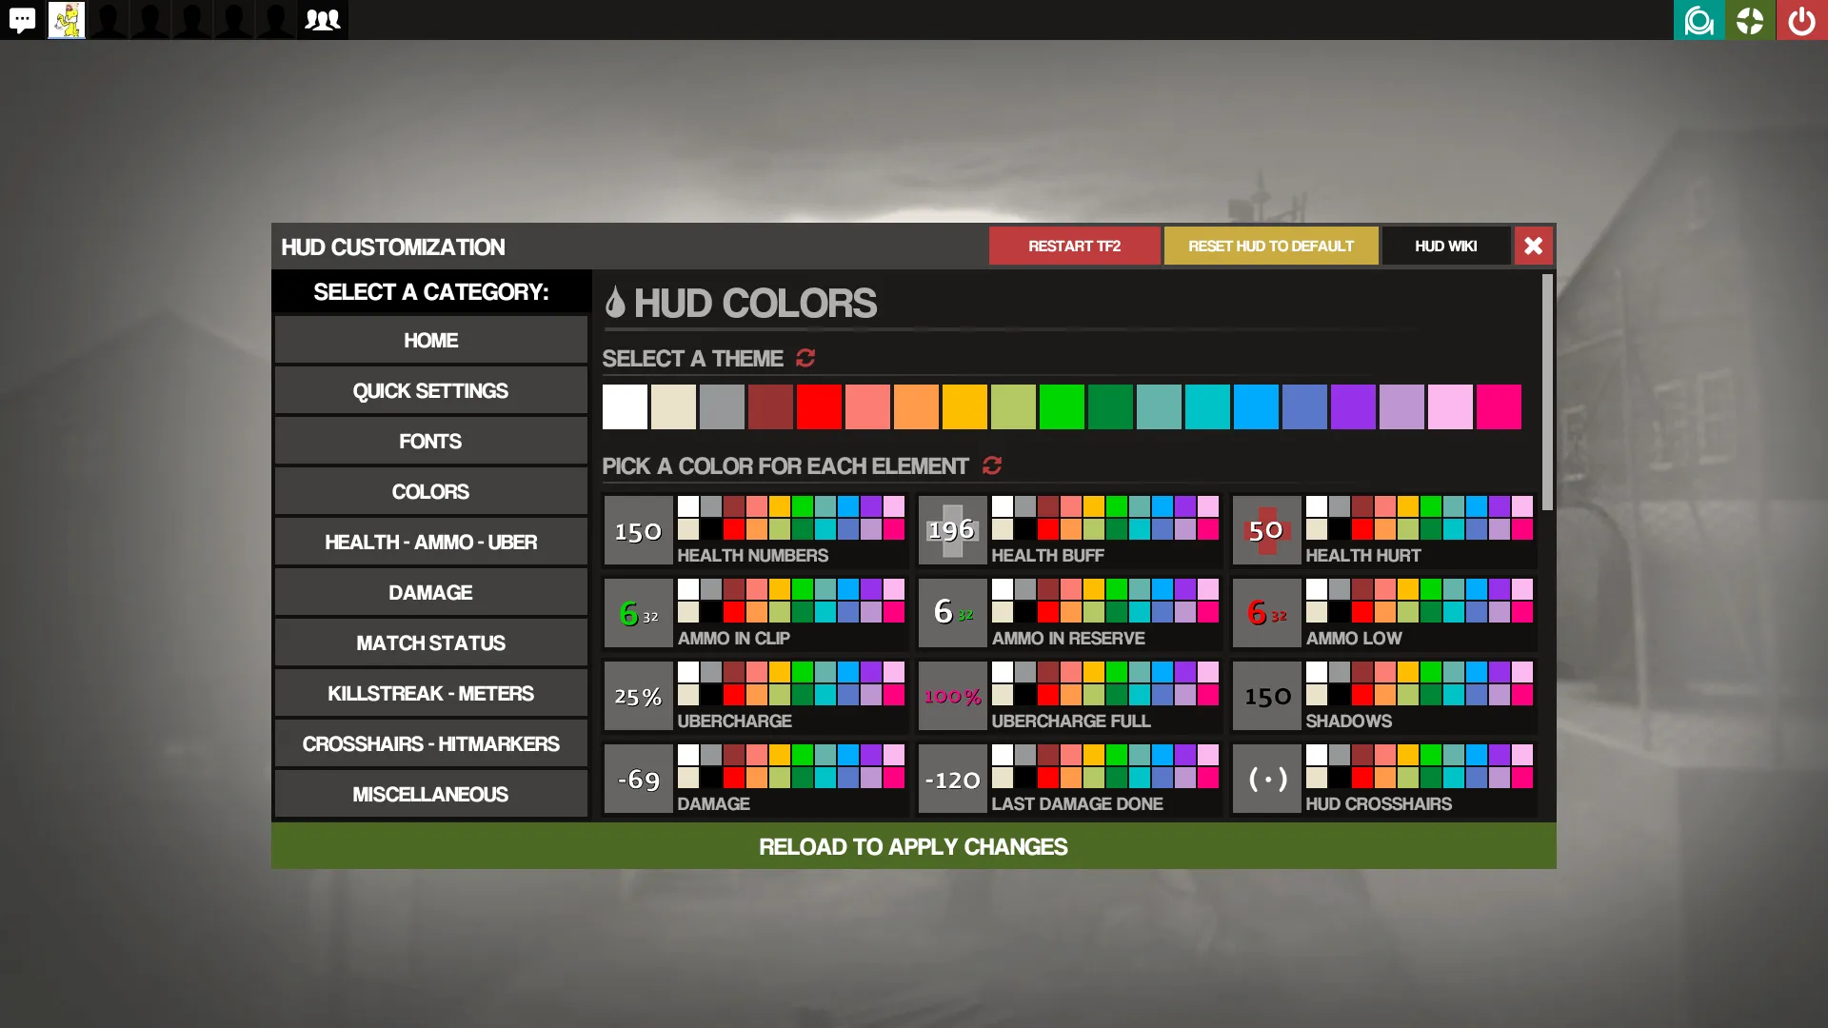Click the green crosshair circle icon
The height and width of the screenshot is (1028, 1828).
(1750, 20)
